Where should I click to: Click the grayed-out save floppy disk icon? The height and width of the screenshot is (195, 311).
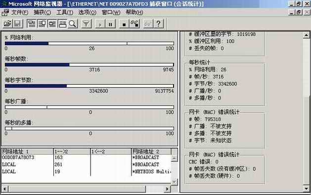pyautogui.click(x=18, y=24)
